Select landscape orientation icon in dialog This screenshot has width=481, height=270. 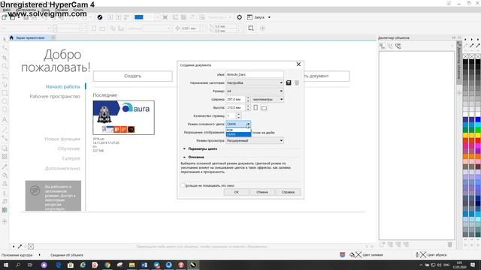click(x=264, y=108)
